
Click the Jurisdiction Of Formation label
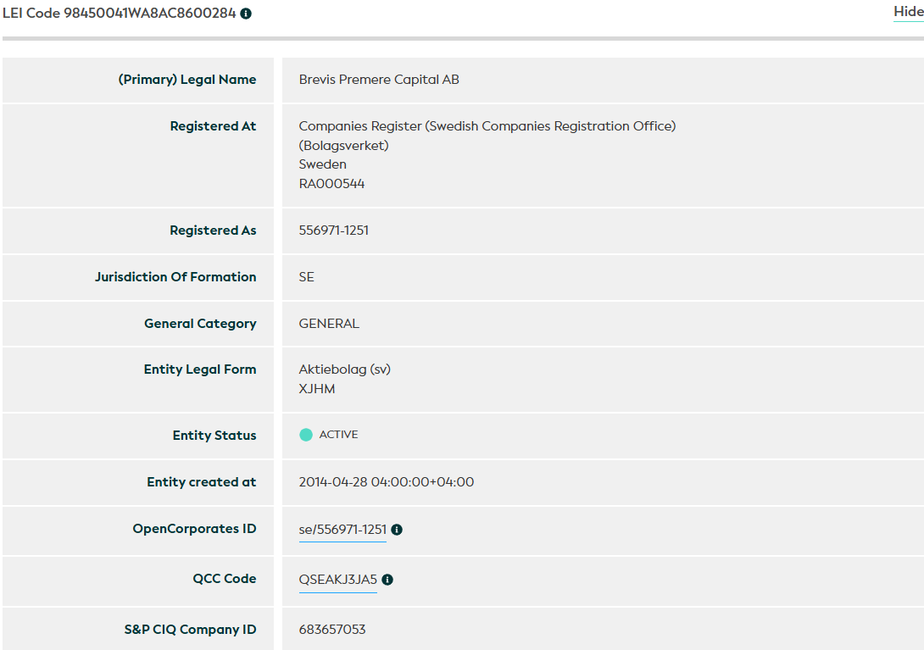pyautogui.click(x=175, y=277)
